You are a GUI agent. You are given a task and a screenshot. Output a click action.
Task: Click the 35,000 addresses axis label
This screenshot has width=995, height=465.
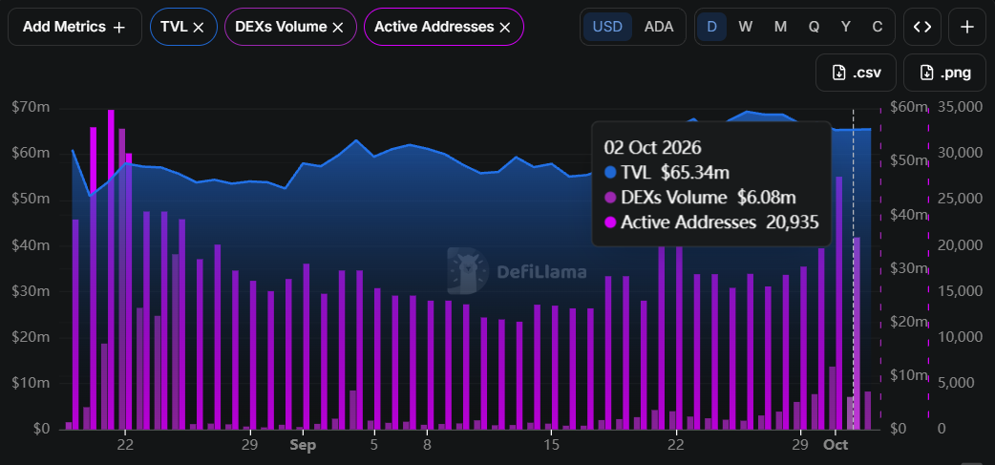(x=960, y=107)
